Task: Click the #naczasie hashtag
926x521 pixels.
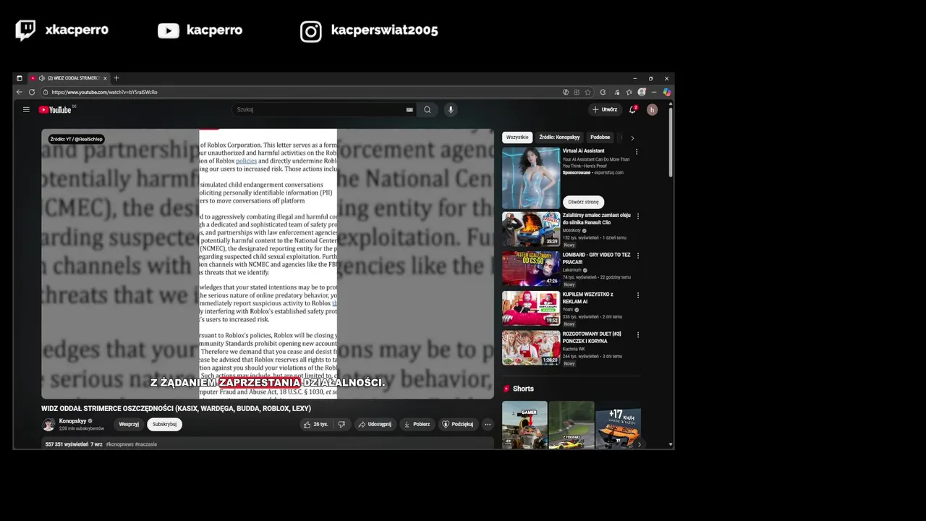Action: pos(146,444)
